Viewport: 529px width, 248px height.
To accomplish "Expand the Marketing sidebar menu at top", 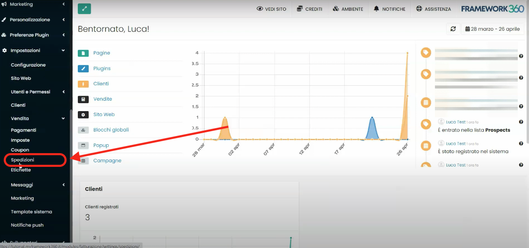I will point(63,4).
